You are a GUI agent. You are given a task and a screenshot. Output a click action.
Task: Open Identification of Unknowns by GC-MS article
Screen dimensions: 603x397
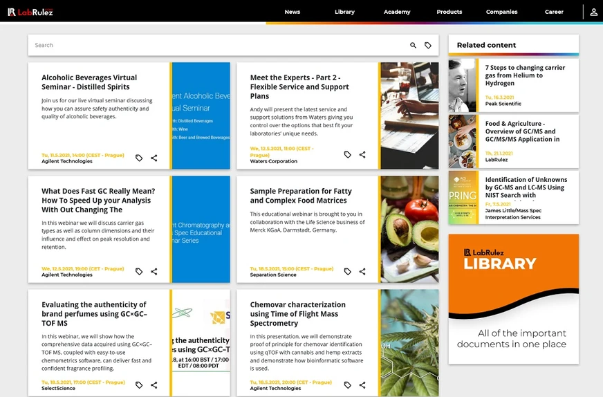pos(526,187)
